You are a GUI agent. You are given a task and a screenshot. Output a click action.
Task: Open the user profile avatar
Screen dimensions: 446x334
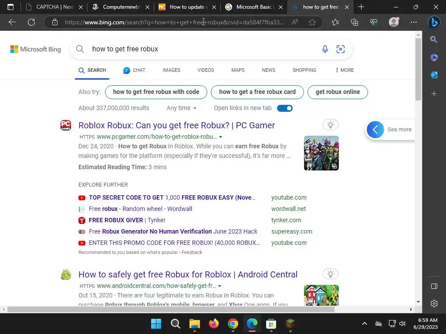394,22
